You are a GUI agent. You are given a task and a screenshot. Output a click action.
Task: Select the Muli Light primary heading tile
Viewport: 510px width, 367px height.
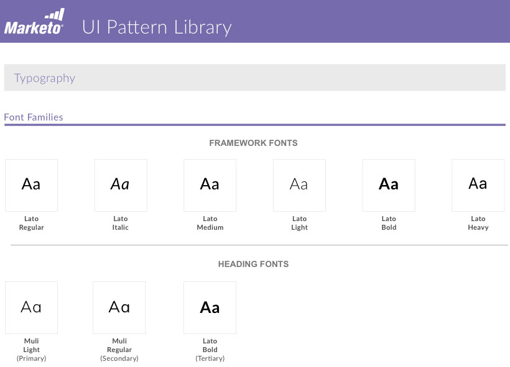[31, 307]
